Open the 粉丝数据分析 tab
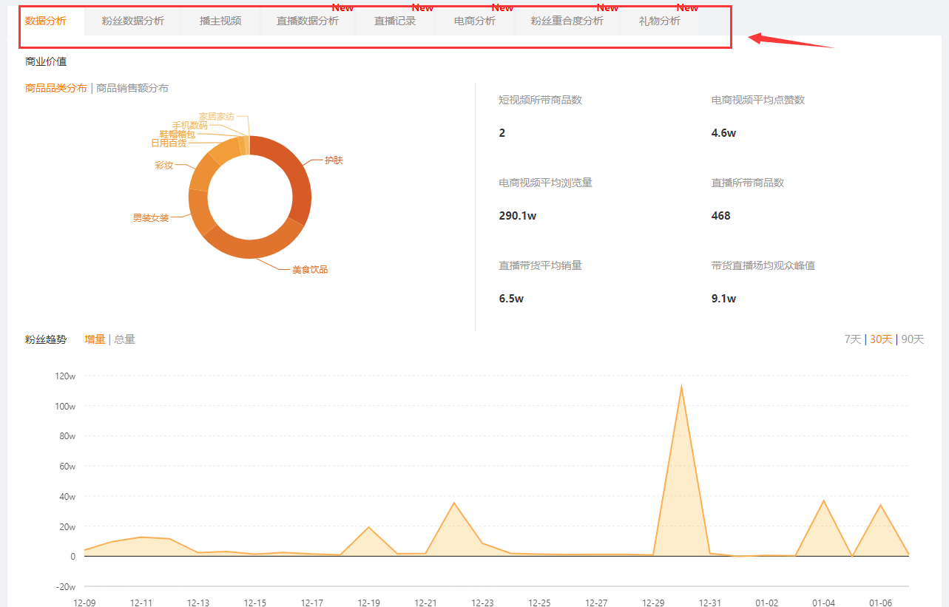 [133, 21]
